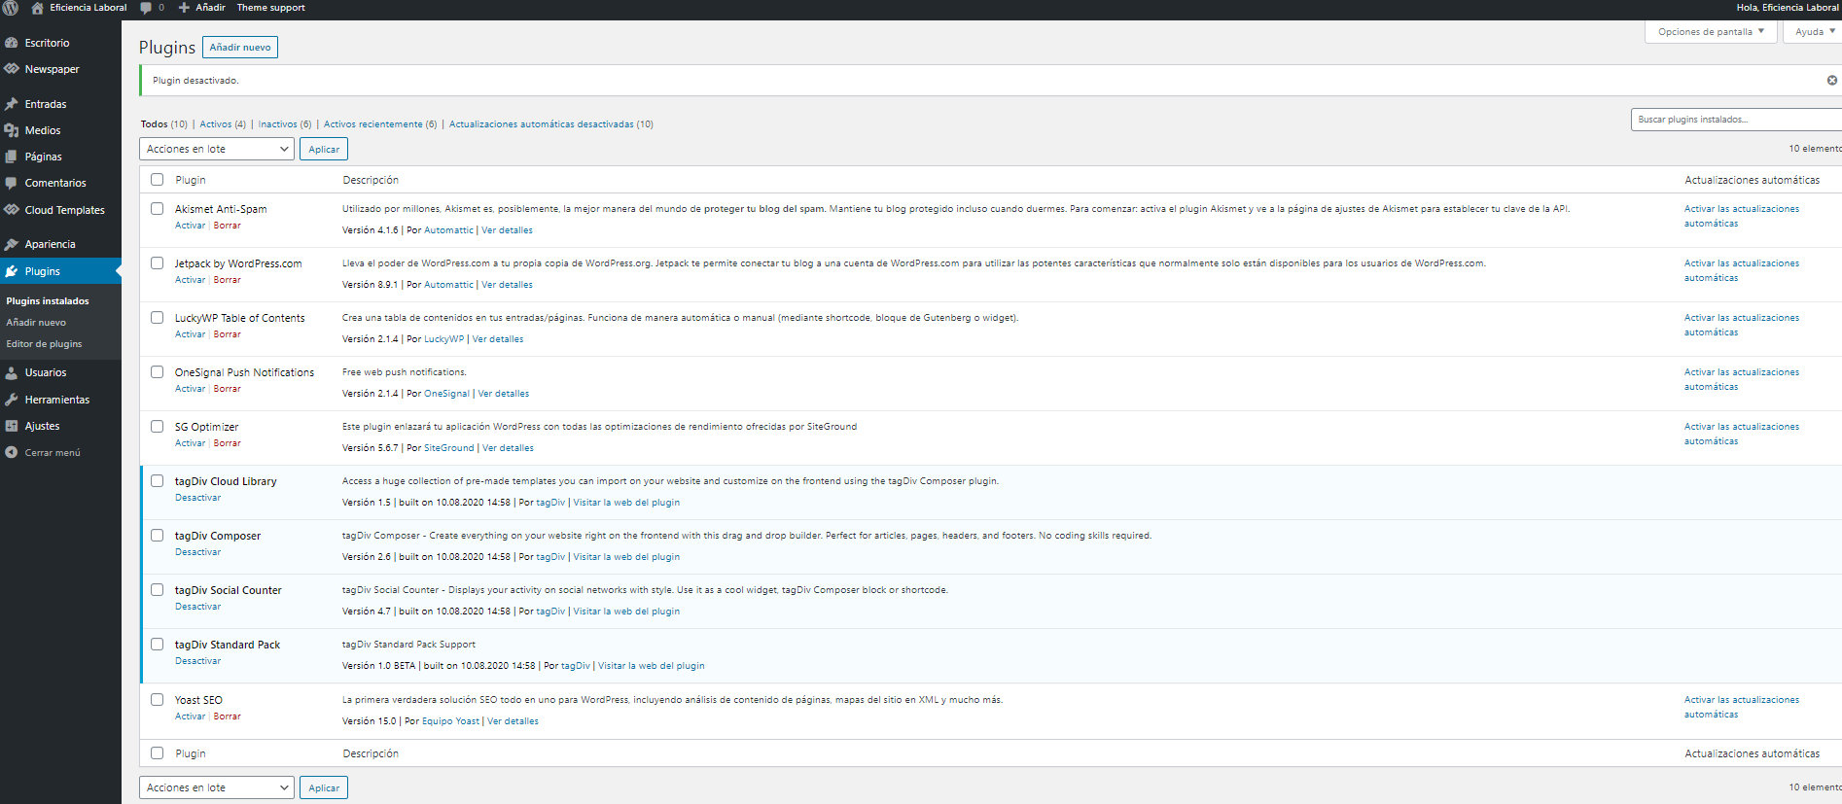Filter plugins by 'Activos (4)'
Image resolution: width=1842 pixels, height=804 pixels.
(x=223, y=124)
